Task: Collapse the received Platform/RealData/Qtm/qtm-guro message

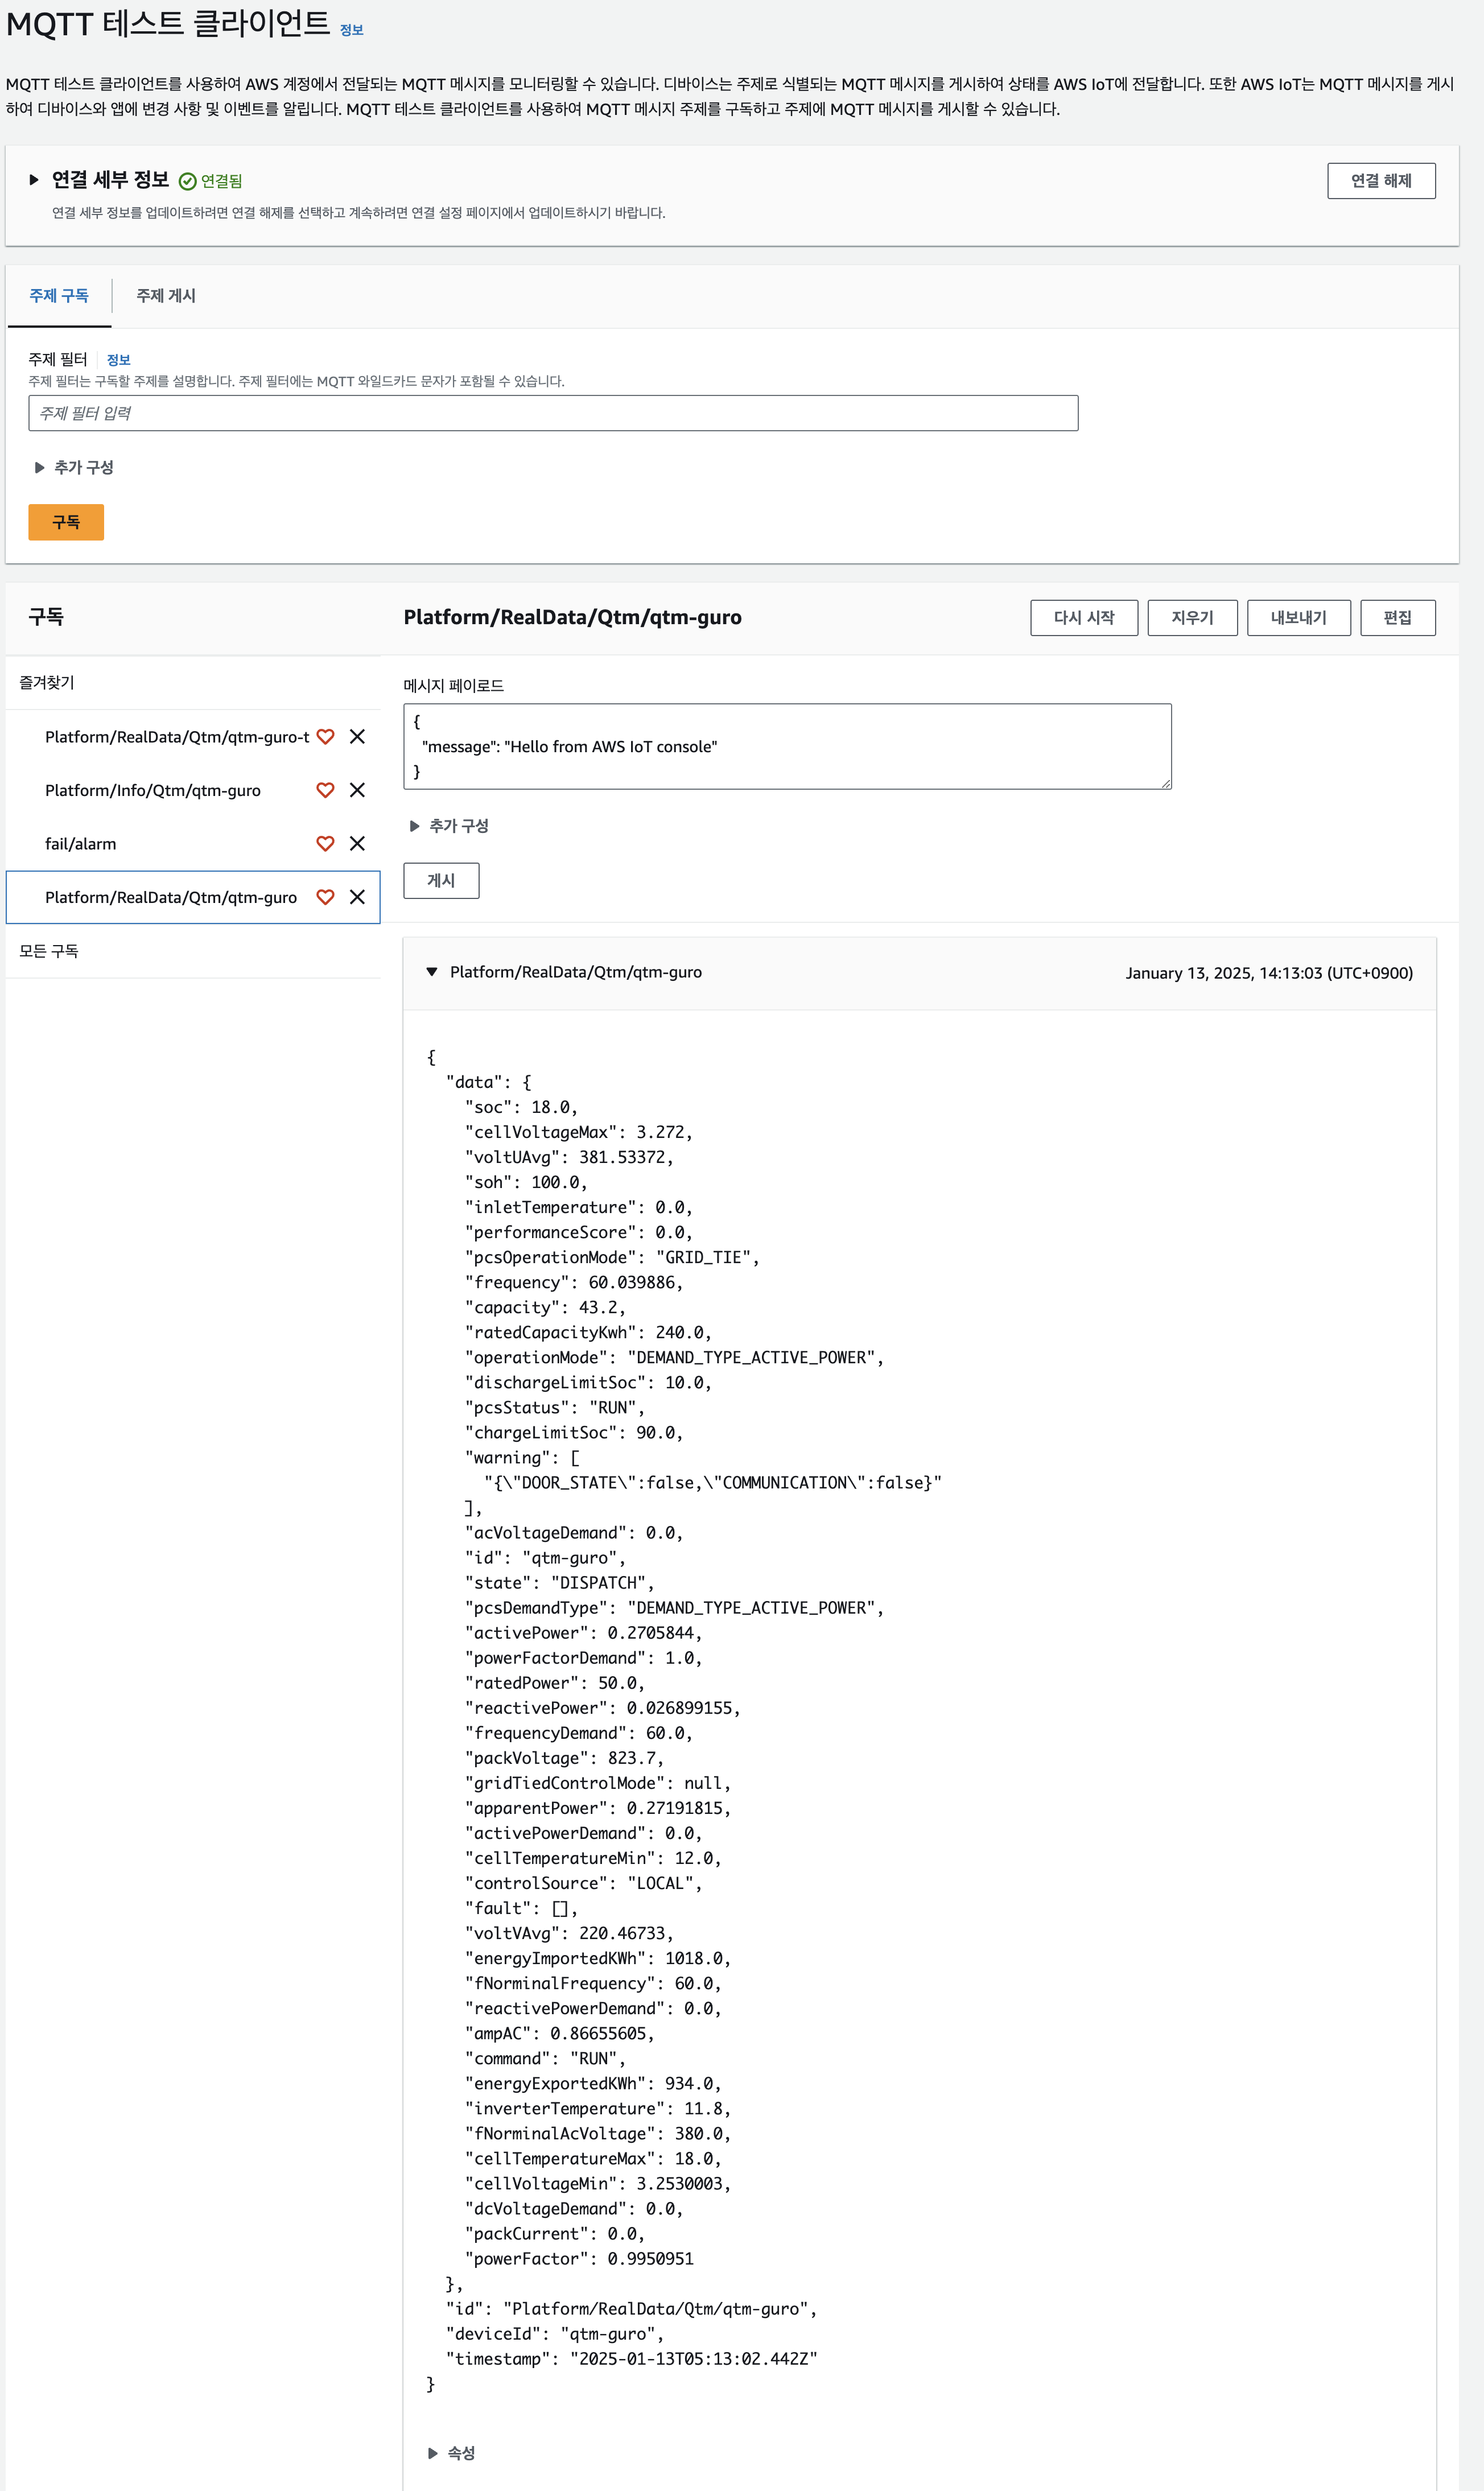Action: (x=432, y=972)
